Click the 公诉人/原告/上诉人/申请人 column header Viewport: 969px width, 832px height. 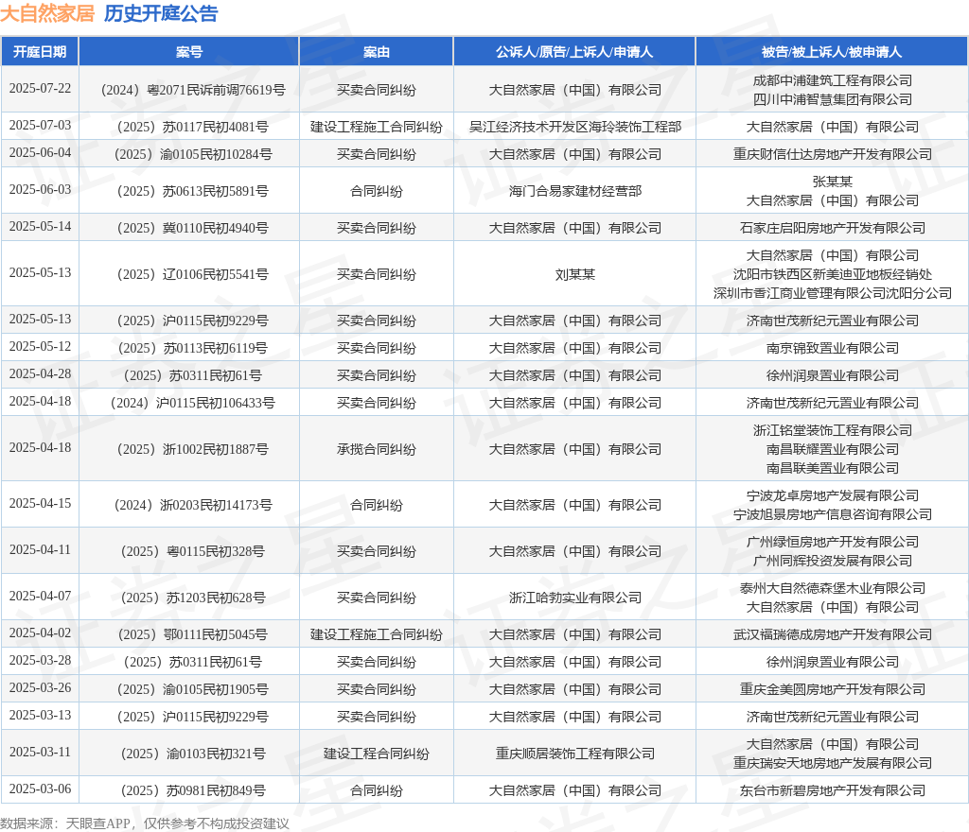coord(574,52)
